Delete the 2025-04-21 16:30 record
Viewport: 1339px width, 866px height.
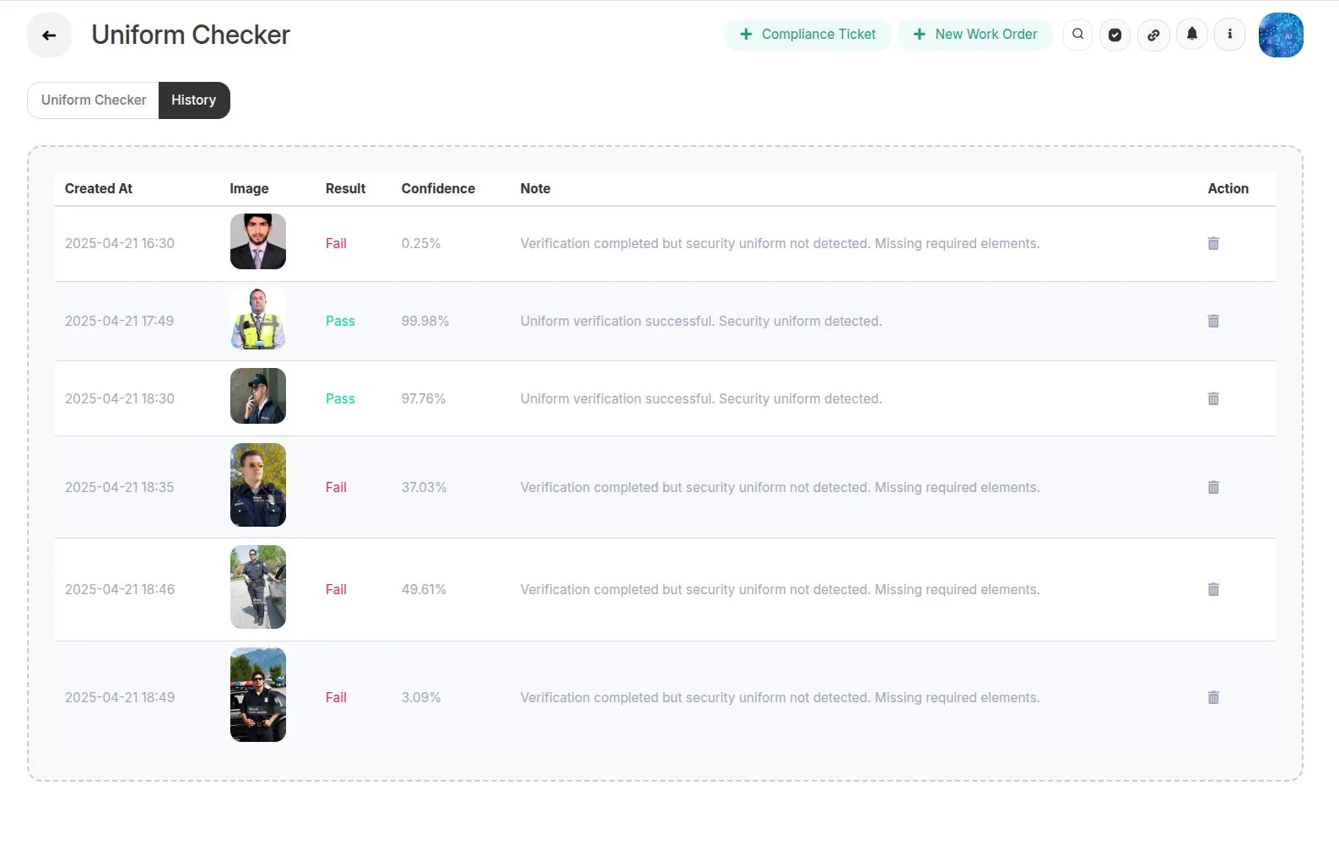click(x=1213, y=243)
